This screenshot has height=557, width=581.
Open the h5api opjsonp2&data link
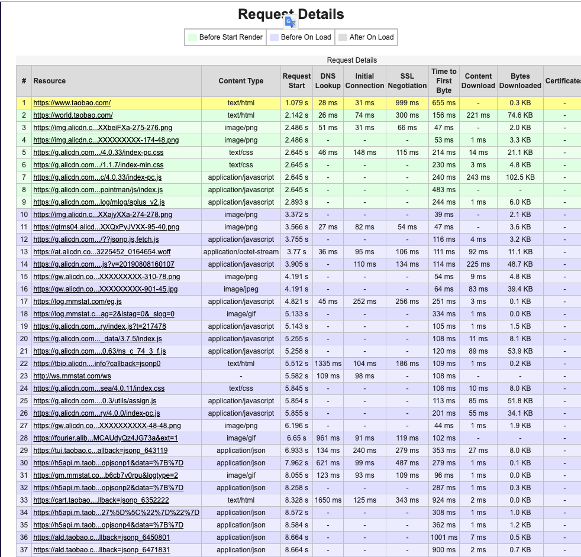pyautogui.click(x=108, y=487)
